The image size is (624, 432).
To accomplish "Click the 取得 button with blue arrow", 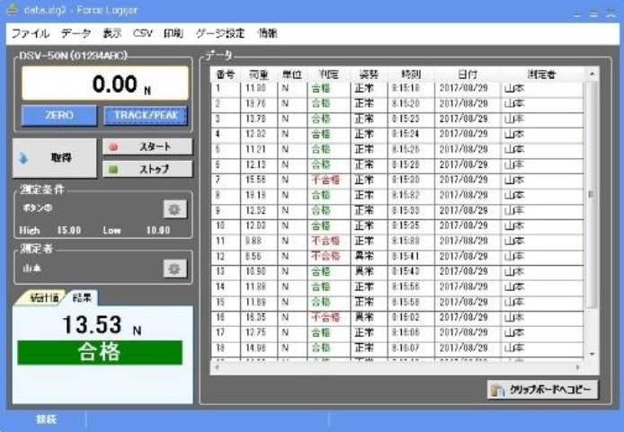I will coord(54,157).
